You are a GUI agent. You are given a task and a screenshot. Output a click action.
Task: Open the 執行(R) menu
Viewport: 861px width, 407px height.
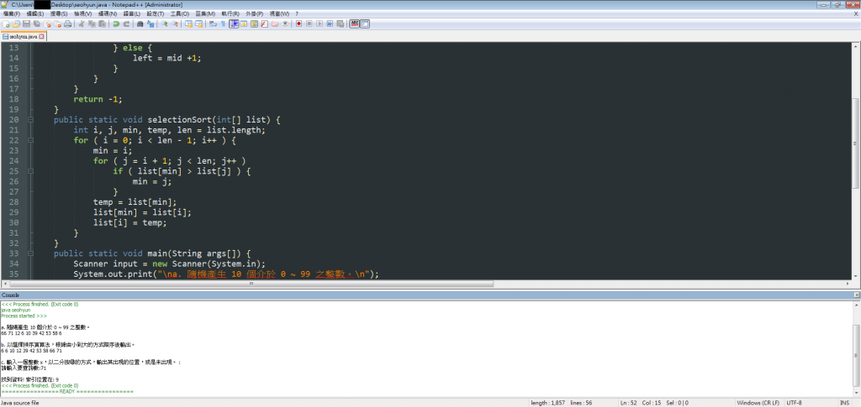tap(230, 13)
